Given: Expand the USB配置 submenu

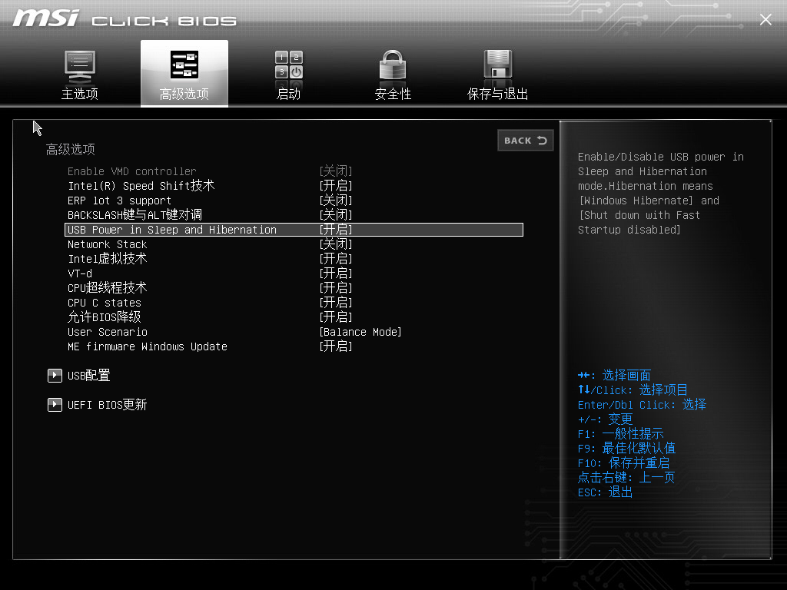Looking at the screenshot, I should (89, 376).
